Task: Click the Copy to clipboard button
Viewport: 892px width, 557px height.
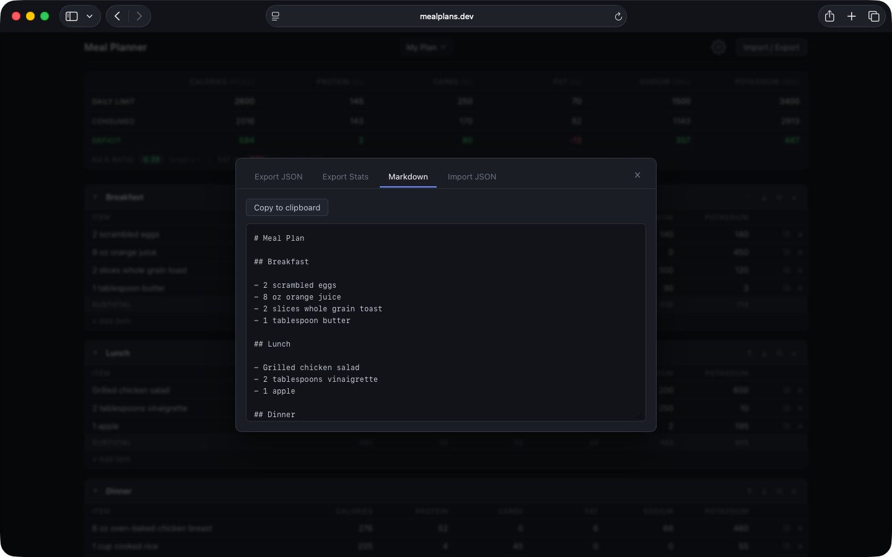Action: [x=287, y=207]
